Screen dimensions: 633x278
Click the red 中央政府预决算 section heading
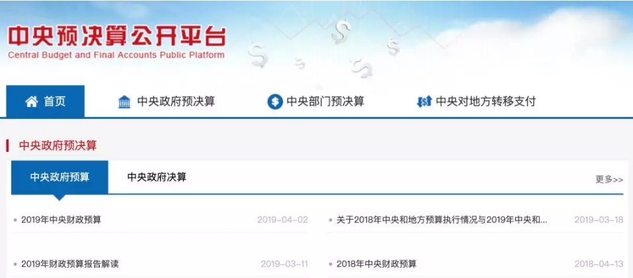tap(58, 145)
